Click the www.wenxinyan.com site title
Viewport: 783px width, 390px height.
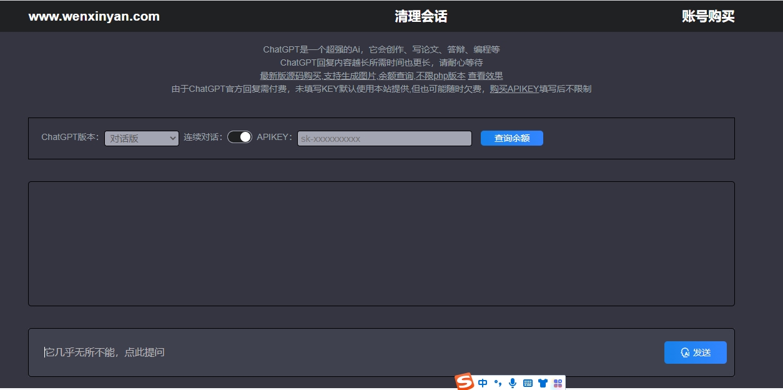click(94, 16)
